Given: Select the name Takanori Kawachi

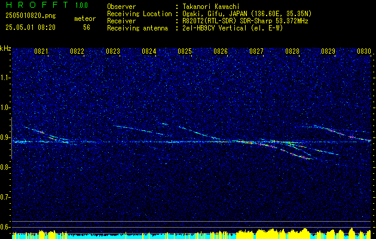Looking at the screenshot, I should click(x=211, y=7).
